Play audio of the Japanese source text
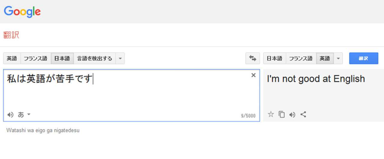The width and height of the screenshot is (384, 159). point(10,115)
